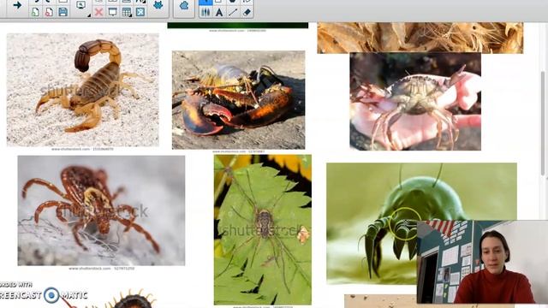Select the scorpion photo on sand
Image resolution: width=548 pixels, height=308 pixels.
tap(83, 90)
